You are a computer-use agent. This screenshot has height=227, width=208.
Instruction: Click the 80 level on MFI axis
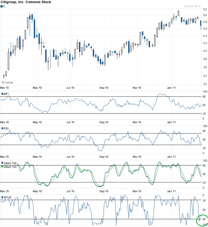coord(204,97)
